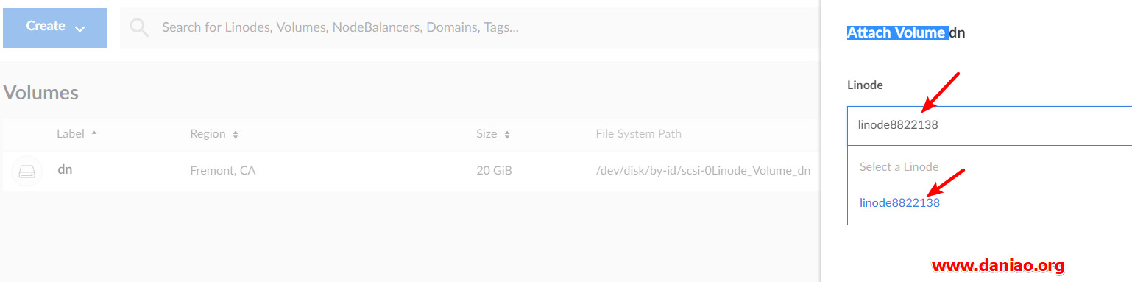
Task: Click the magnifier search icon
Action: [x=139, y=28]
